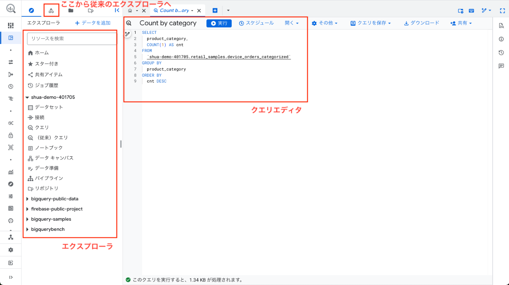Expand the firebase-public-project project

27,209
